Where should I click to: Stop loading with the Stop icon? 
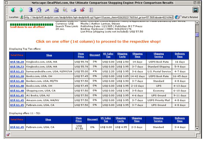(x=91, y=10)
